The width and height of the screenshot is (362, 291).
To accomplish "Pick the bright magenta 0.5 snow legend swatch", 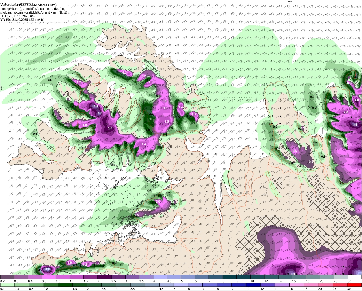I will pos(49,277).
